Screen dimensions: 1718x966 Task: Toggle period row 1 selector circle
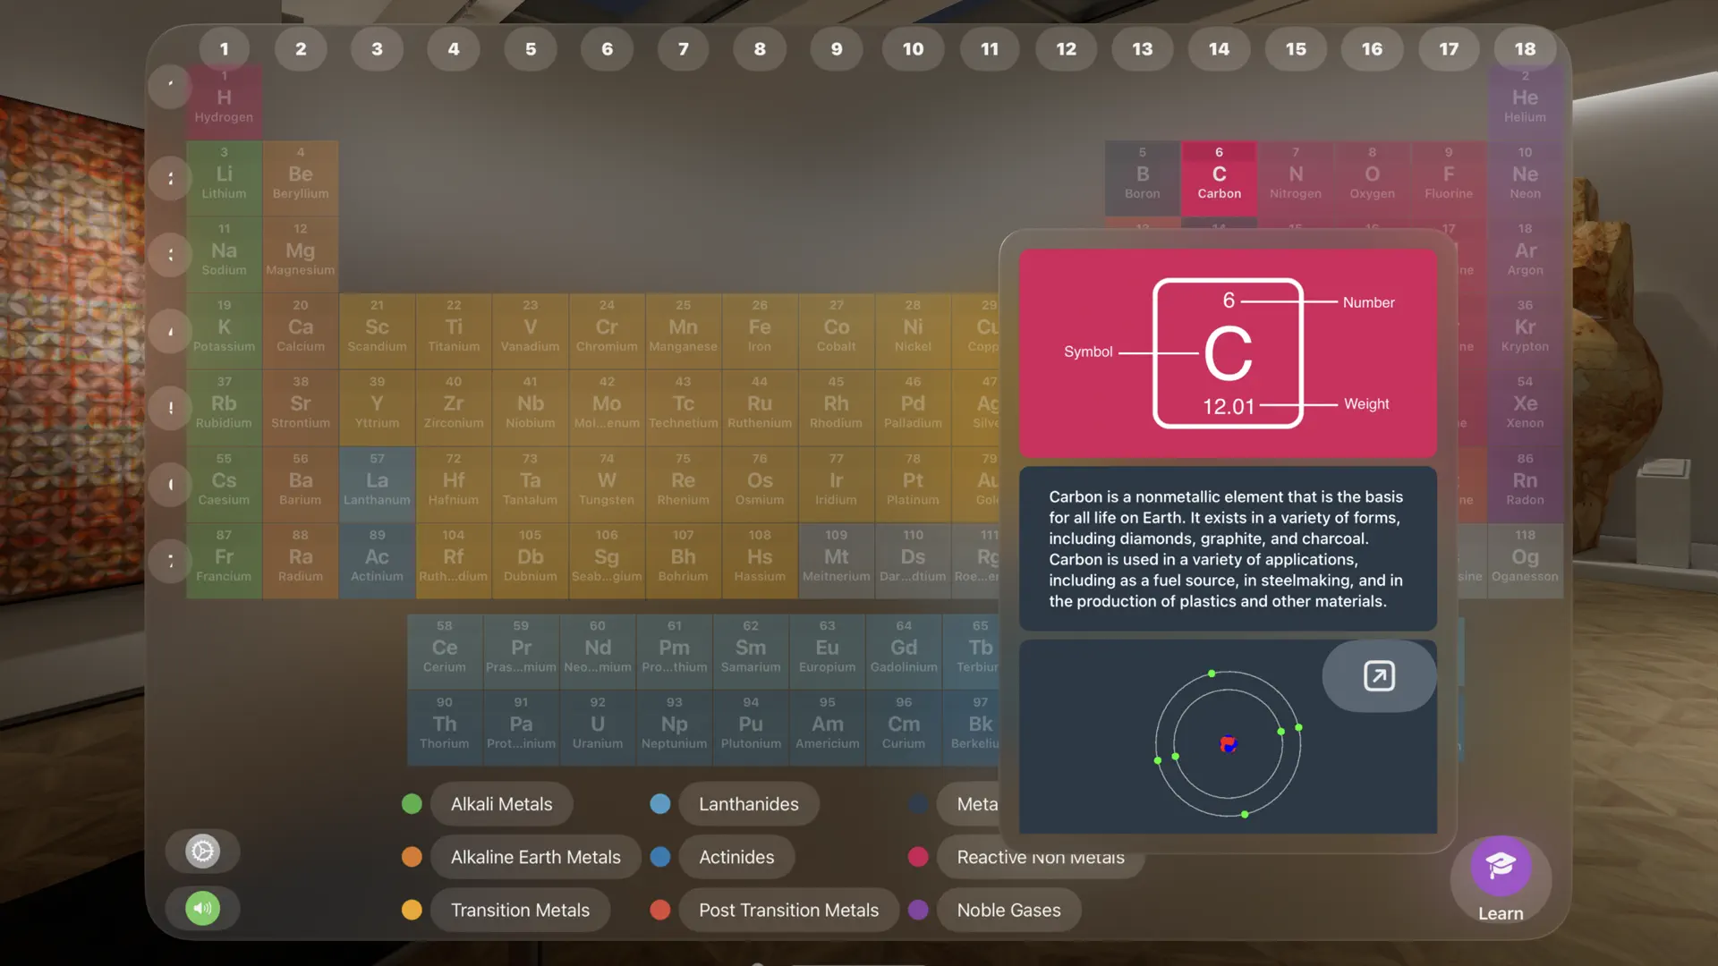coord(170,87)
